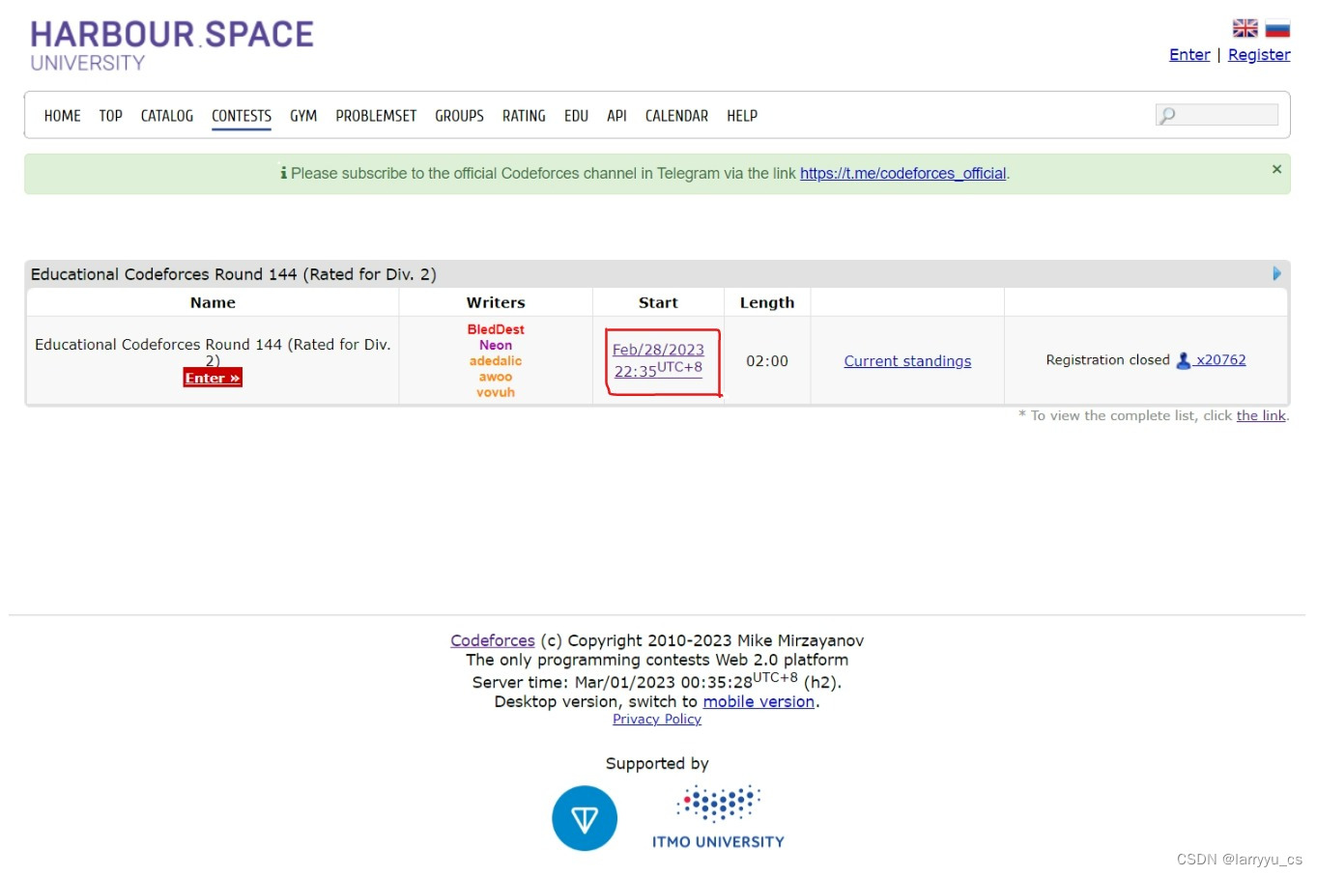Click the Server time text in footer

pos(657,681)
